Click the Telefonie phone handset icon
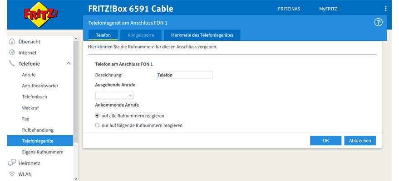Screen dimensions: 399x181 tap(12, 64)
